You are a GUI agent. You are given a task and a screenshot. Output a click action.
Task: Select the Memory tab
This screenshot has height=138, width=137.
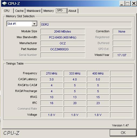[49, 11]
